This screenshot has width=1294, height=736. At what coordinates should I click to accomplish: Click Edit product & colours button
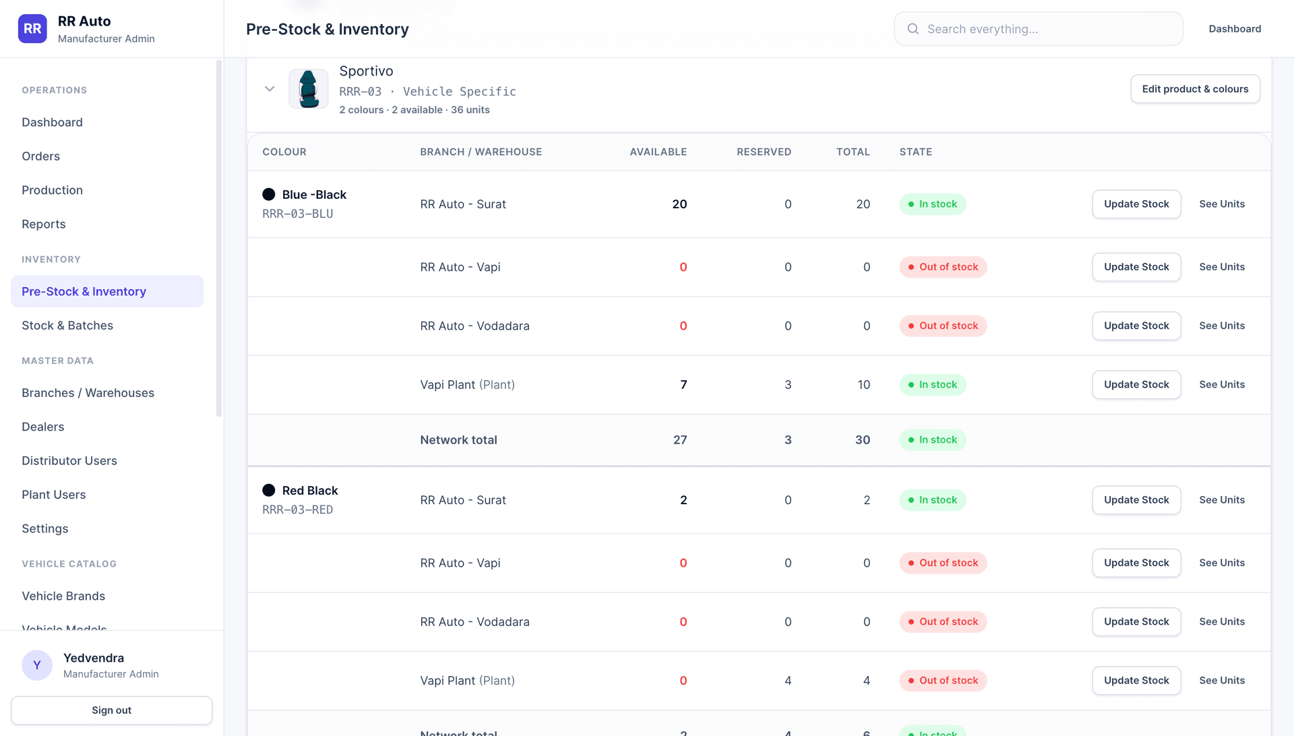1195,89
